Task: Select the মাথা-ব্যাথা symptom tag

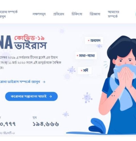Action: point(86,55)
